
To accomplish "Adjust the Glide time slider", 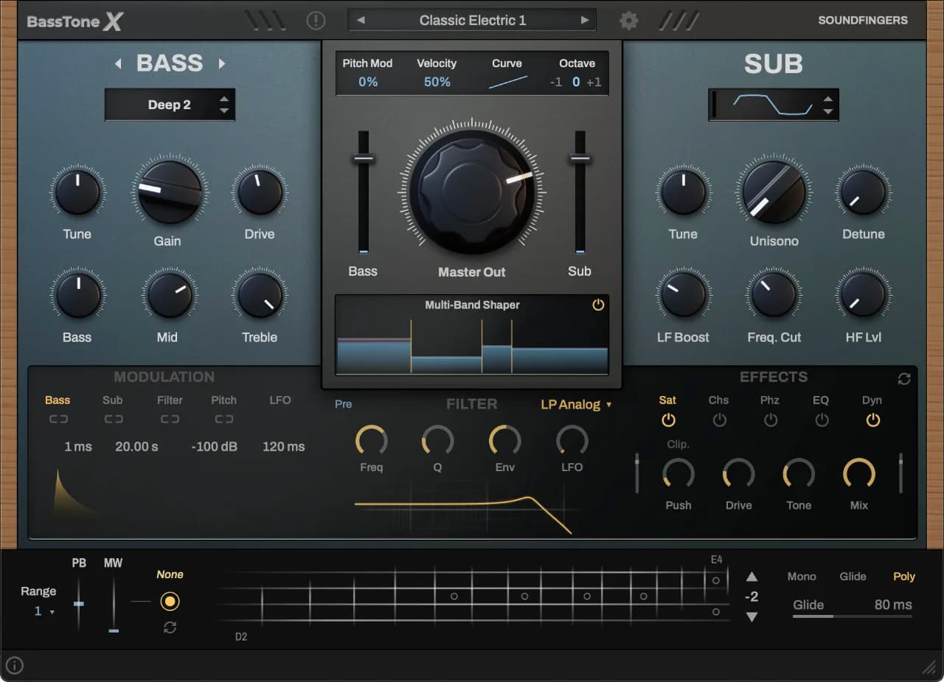I will [853, 616].
